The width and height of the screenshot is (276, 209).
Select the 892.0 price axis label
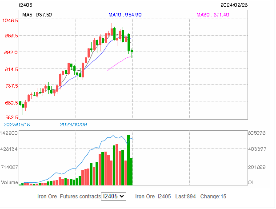(x=11, y=52)
